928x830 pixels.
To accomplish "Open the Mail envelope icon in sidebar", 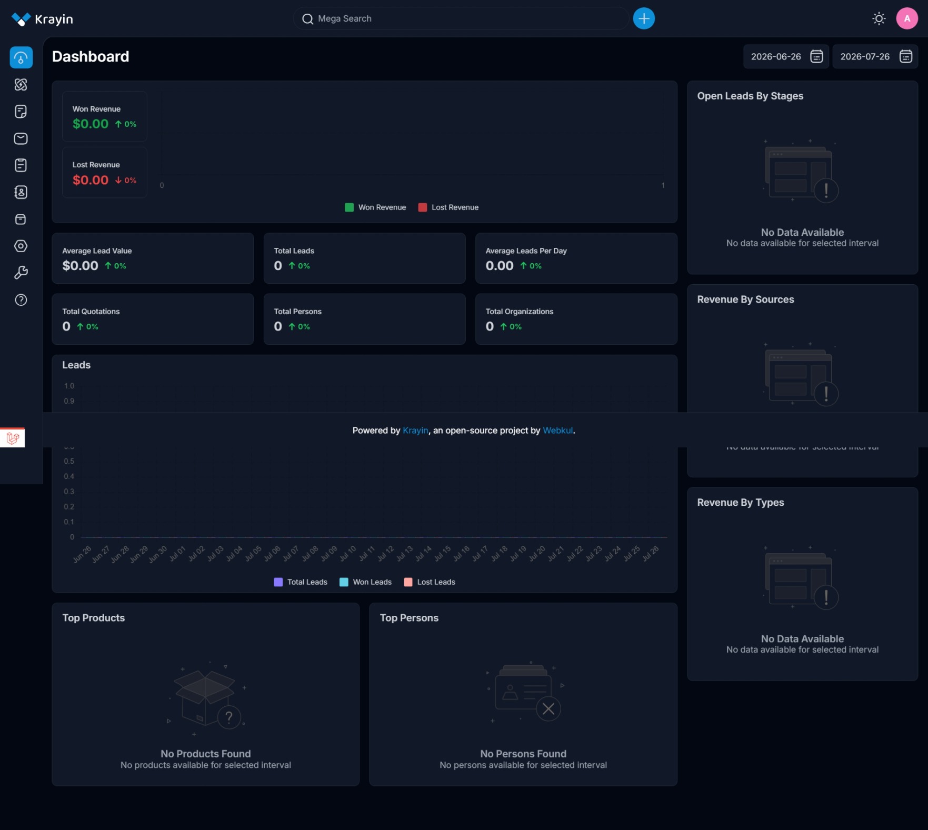I will [21, 138].
